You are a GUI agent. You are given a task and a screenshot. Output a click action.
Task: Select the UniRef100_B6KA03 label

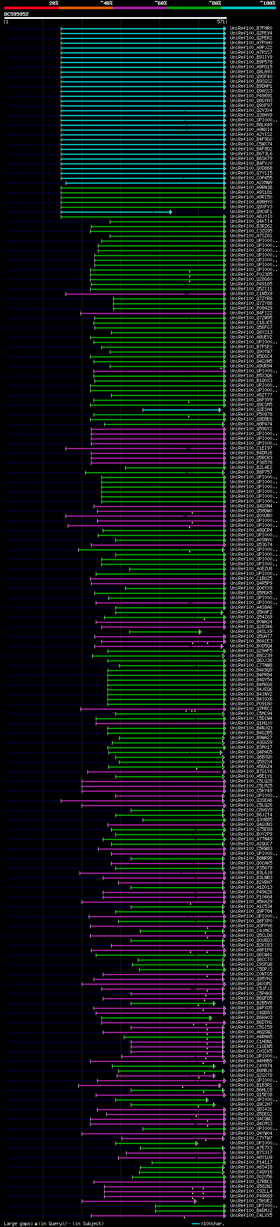252,1017
